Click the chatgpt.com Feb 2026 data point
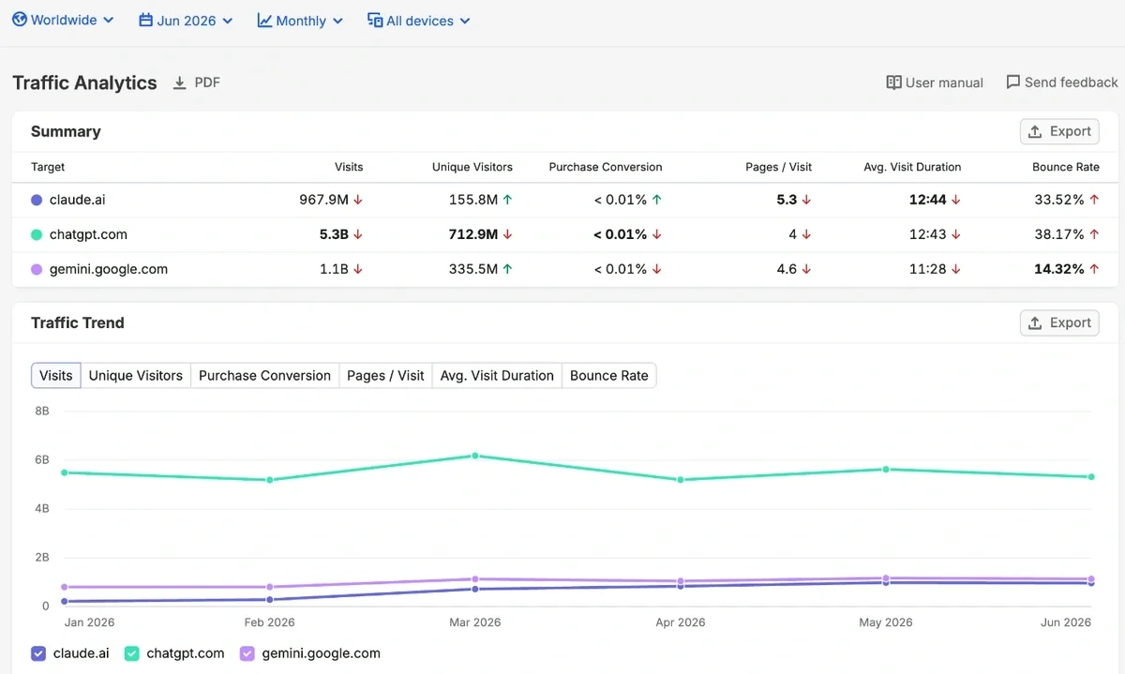 pos(270,480)
